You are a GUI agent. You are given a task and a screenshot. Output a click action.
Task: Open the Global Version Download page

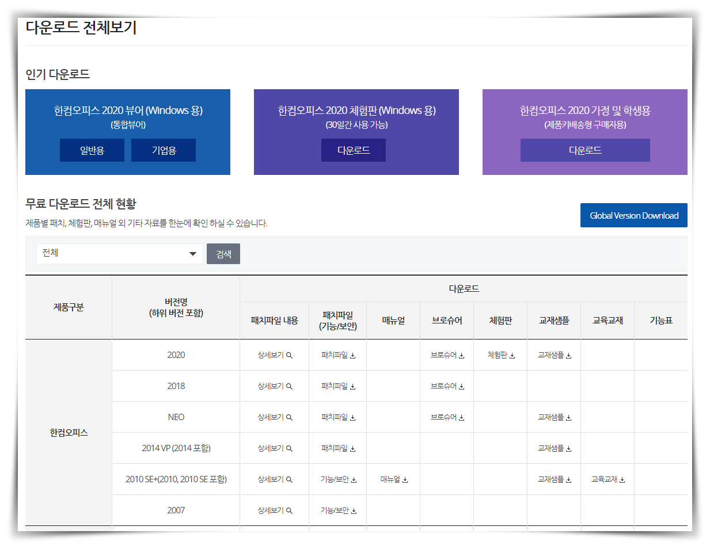(633, 215)
